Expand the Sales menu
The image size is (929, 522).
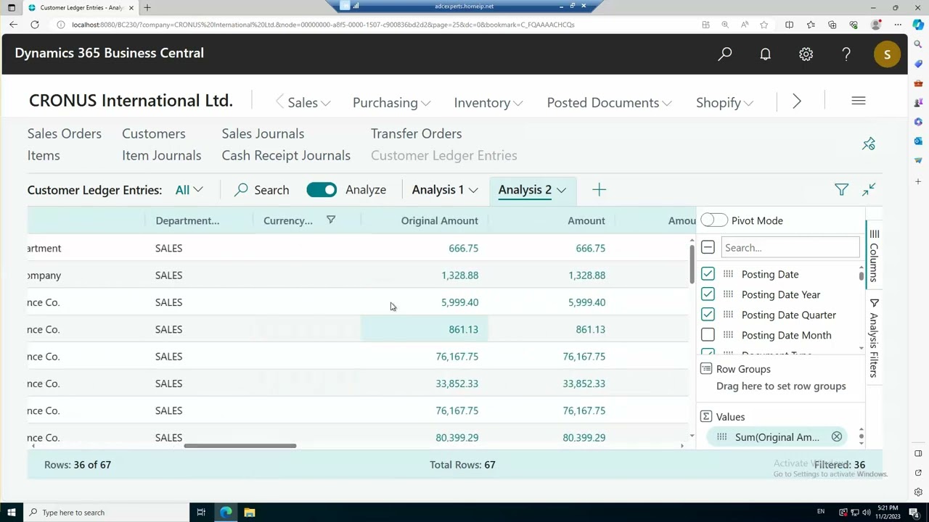click(x=308, y=102)
